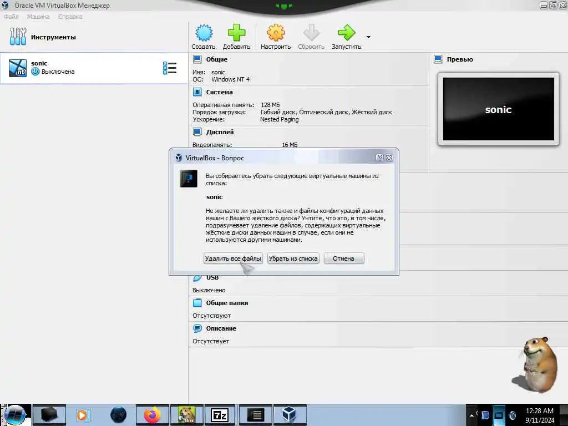Open the Файл menu
This screenshot has width=568, height=426.
11,17
